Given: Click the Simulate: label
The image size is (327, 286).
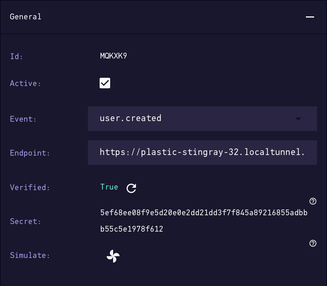Looking at the screenshot, I should [x=30, y=255].
